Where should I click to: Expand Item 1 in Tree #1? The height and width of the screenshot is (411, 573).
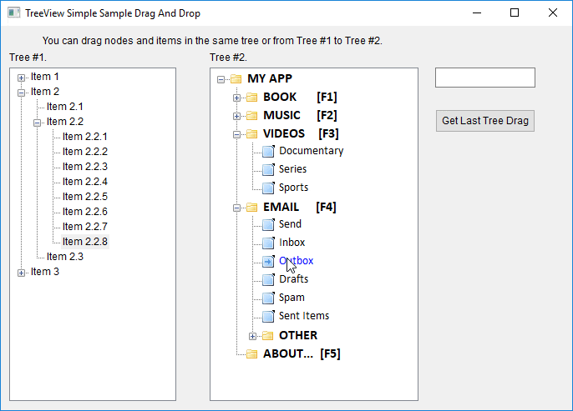[21, 78]
